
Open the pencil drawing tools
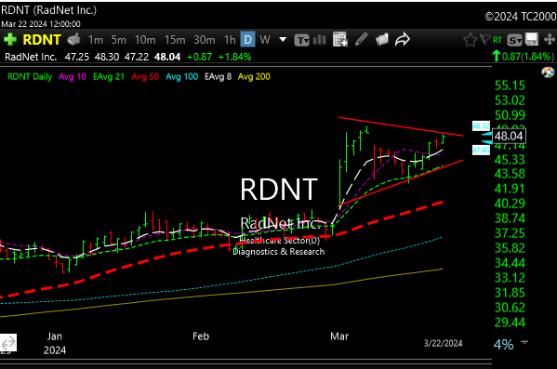pyautogui.click(x=361, y=39)
